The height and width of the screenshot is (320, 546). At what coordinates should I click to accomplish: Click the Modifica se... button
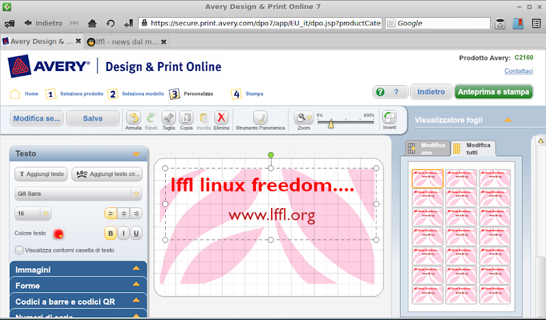pos(37,119)
